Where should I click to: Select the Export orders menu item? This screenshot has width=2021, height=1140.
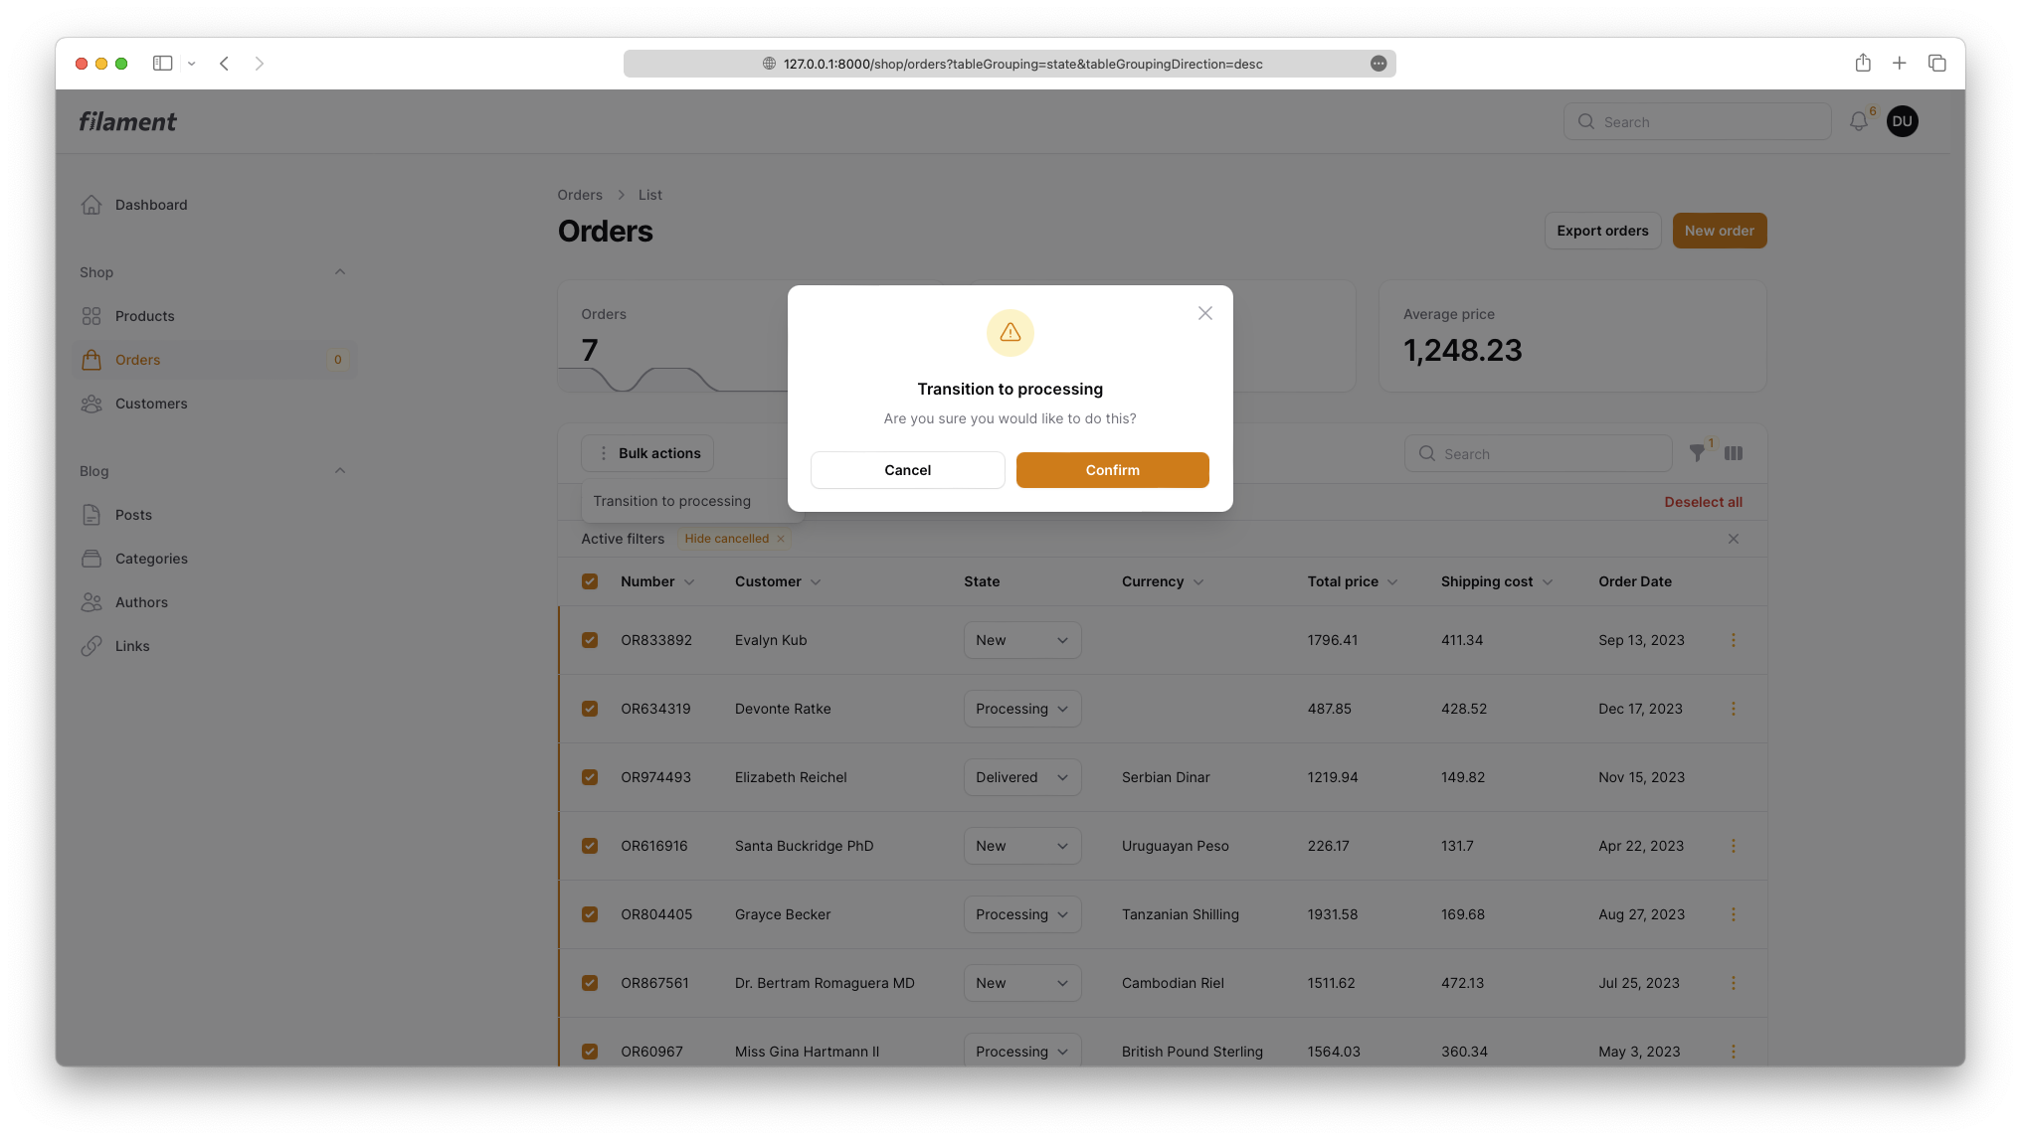click(1602, 231)
